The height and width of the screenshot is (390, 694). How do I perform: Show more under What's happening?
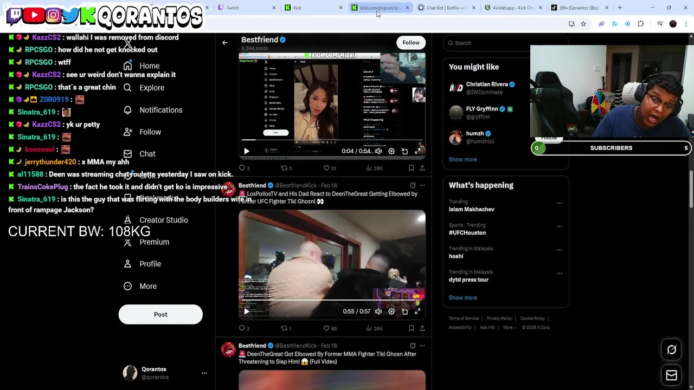tap(462, 298)
